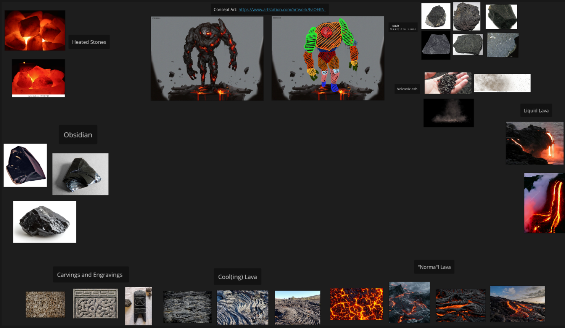
Task: Select the gray basalt on black background
Action: pos(436,45)
